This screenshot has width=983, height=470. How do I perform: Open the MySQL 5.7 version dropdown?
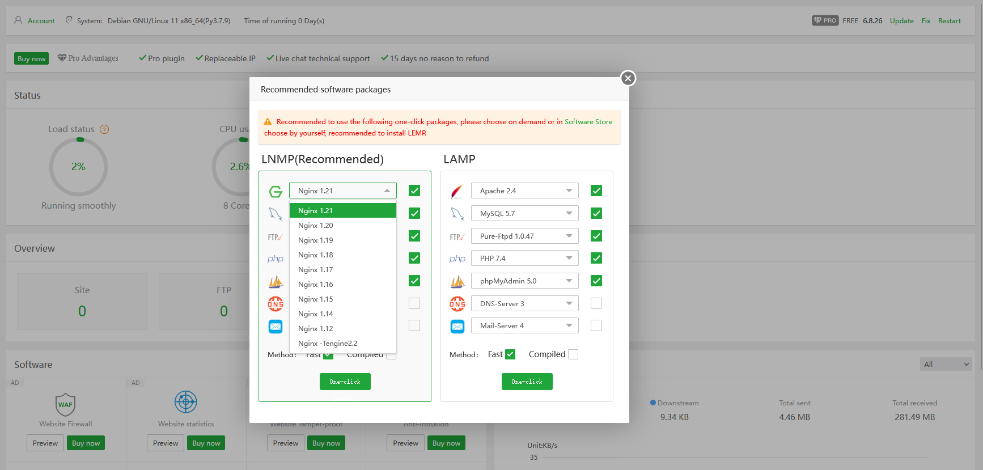(524, 213)
